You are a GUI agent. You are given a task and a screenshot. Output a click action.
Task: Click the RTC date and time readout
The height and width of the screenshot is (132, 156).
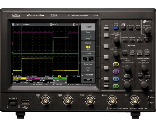pyautogui.click(x=80, y=84)
